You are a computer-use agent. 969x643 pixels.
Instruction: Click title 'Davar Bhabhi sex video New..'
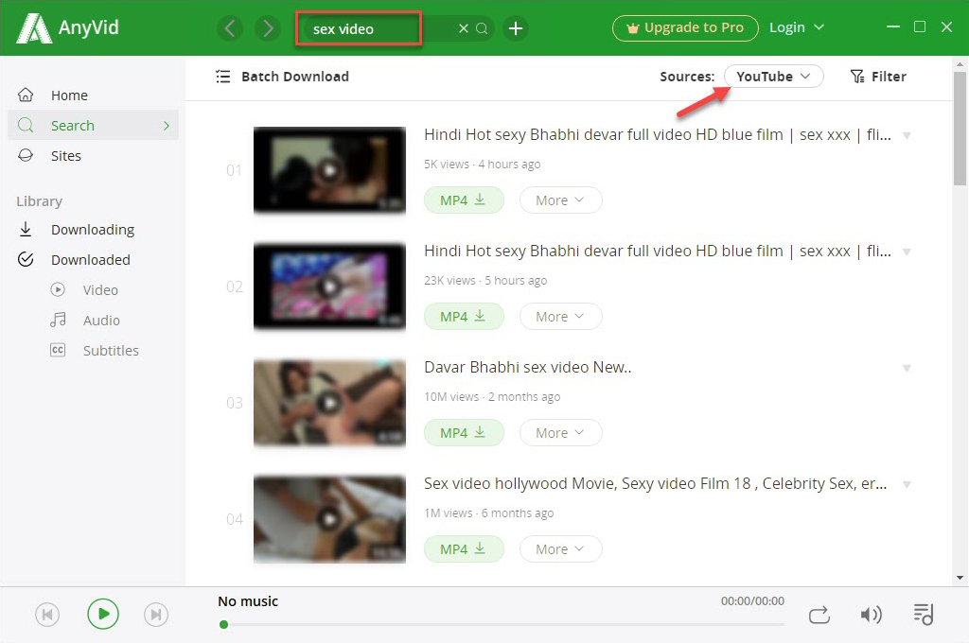click(528, 367)
